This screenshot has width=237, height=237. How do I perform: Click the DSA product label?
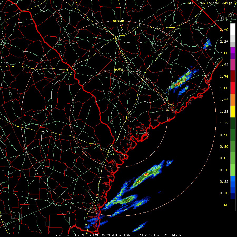click(231, 16)
